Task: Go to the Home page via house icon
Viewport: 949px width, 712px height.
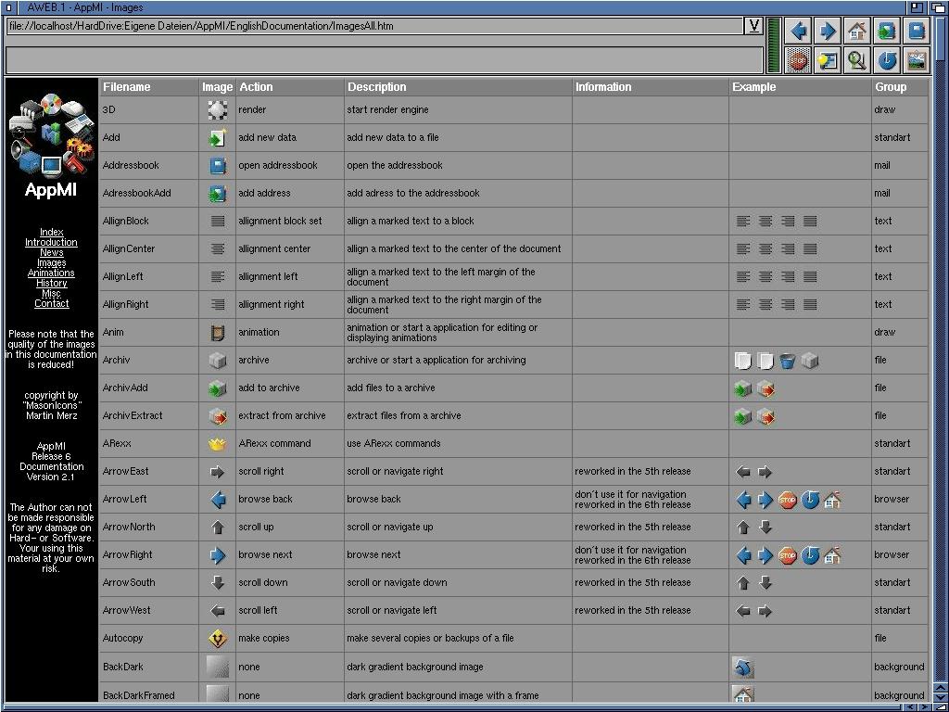Action: [x=857, y=31]
